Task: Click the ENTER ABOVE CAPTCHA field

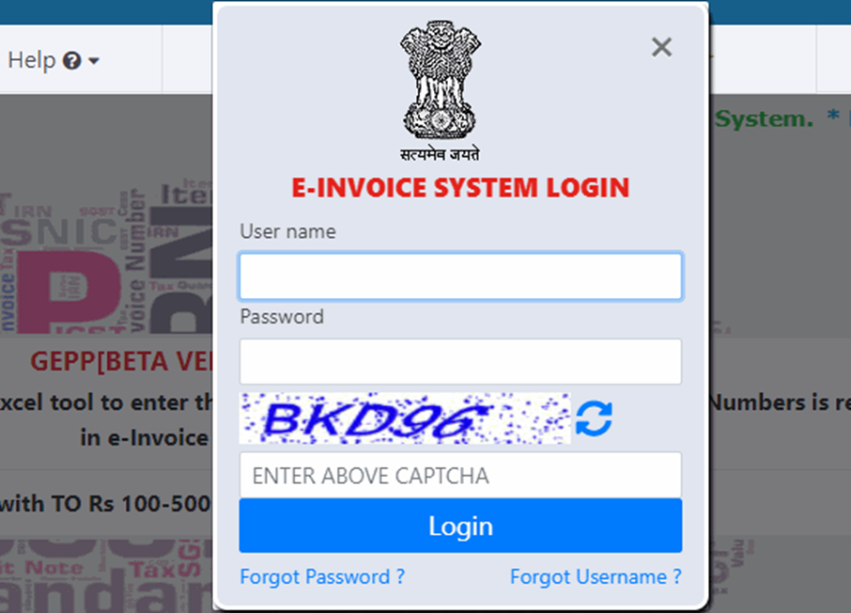Action: [x=460, y=476]
